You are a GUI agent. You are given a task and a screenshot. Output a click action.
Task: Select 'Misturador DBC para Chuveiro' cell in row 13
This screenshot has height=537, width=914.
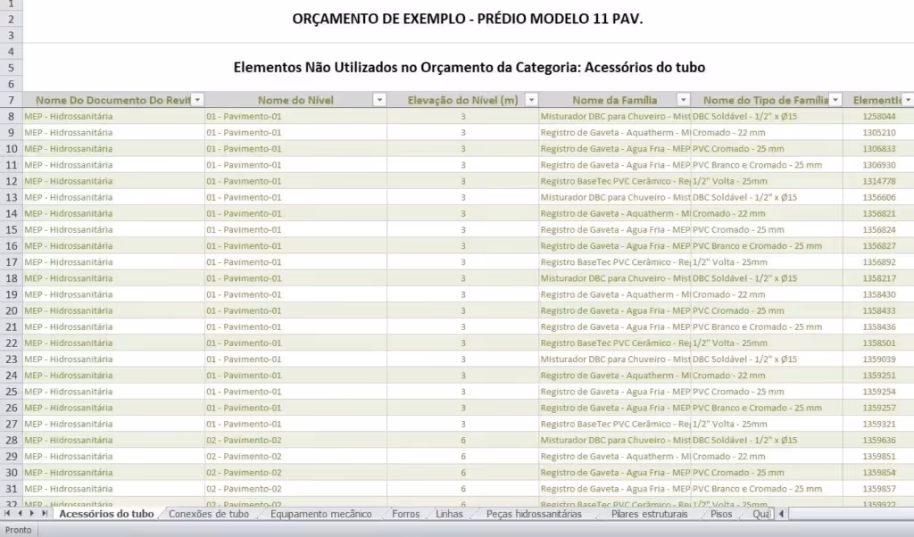click(615, 197)
